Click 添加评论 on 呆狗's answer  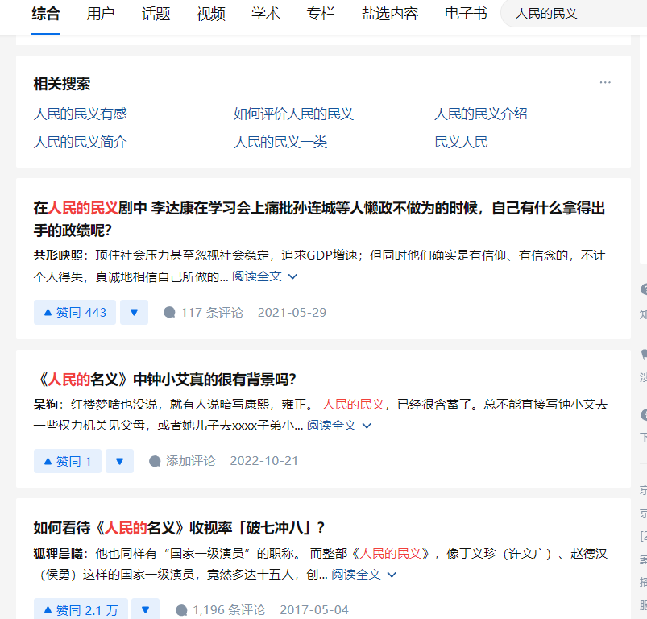point(182,461)
